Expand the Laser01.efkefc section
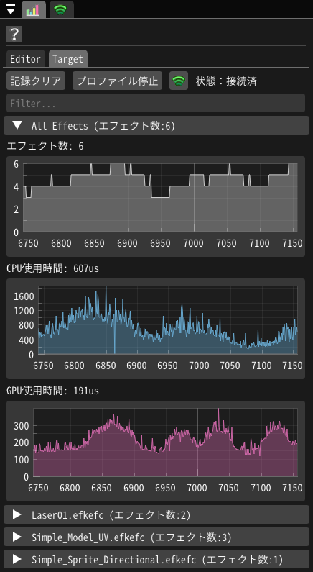The image size is (313, 572). 156,514
